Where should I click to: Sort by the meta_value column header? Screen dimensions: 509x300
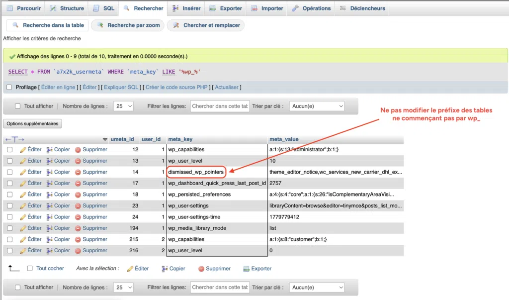pos(284,139)
